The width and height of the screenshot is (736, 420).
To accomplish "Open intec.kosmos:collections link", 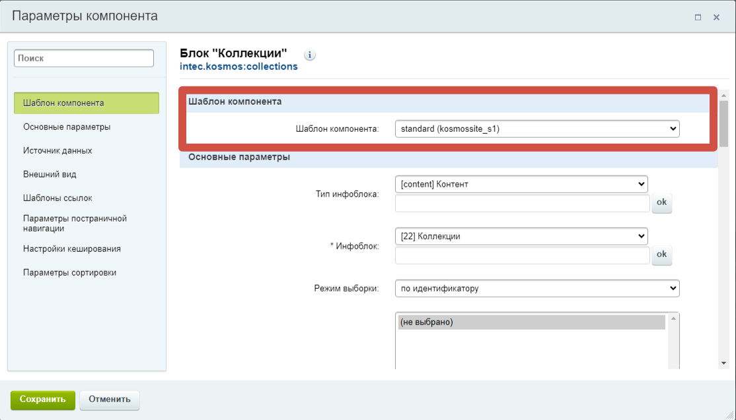I will [239, 67].
